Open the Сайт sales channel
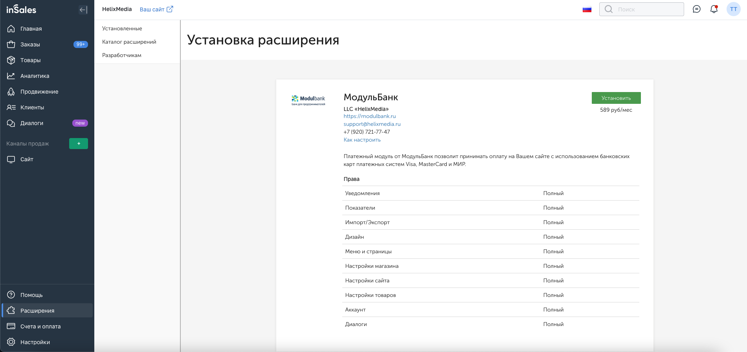The height and width of the screenshot is (352, 747). (47, 159)
